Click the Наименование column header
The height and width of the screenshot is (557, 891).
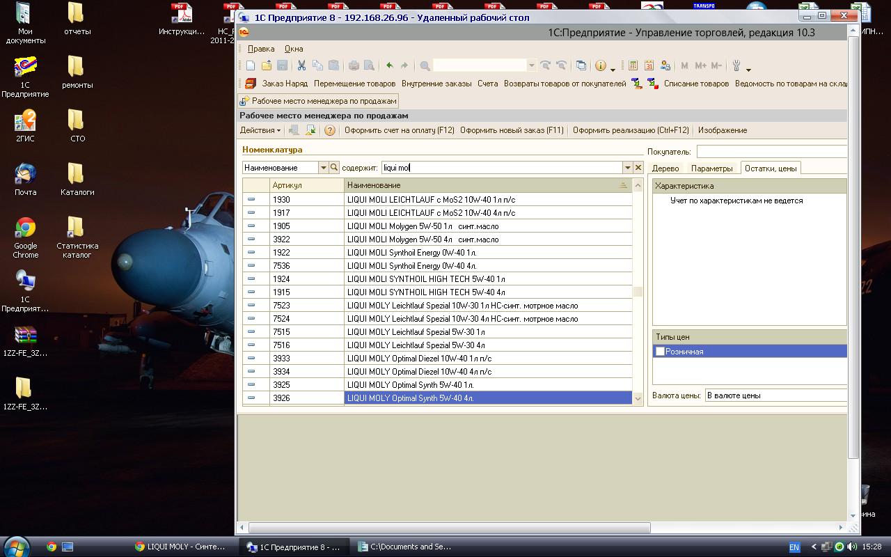coord(488,185)
